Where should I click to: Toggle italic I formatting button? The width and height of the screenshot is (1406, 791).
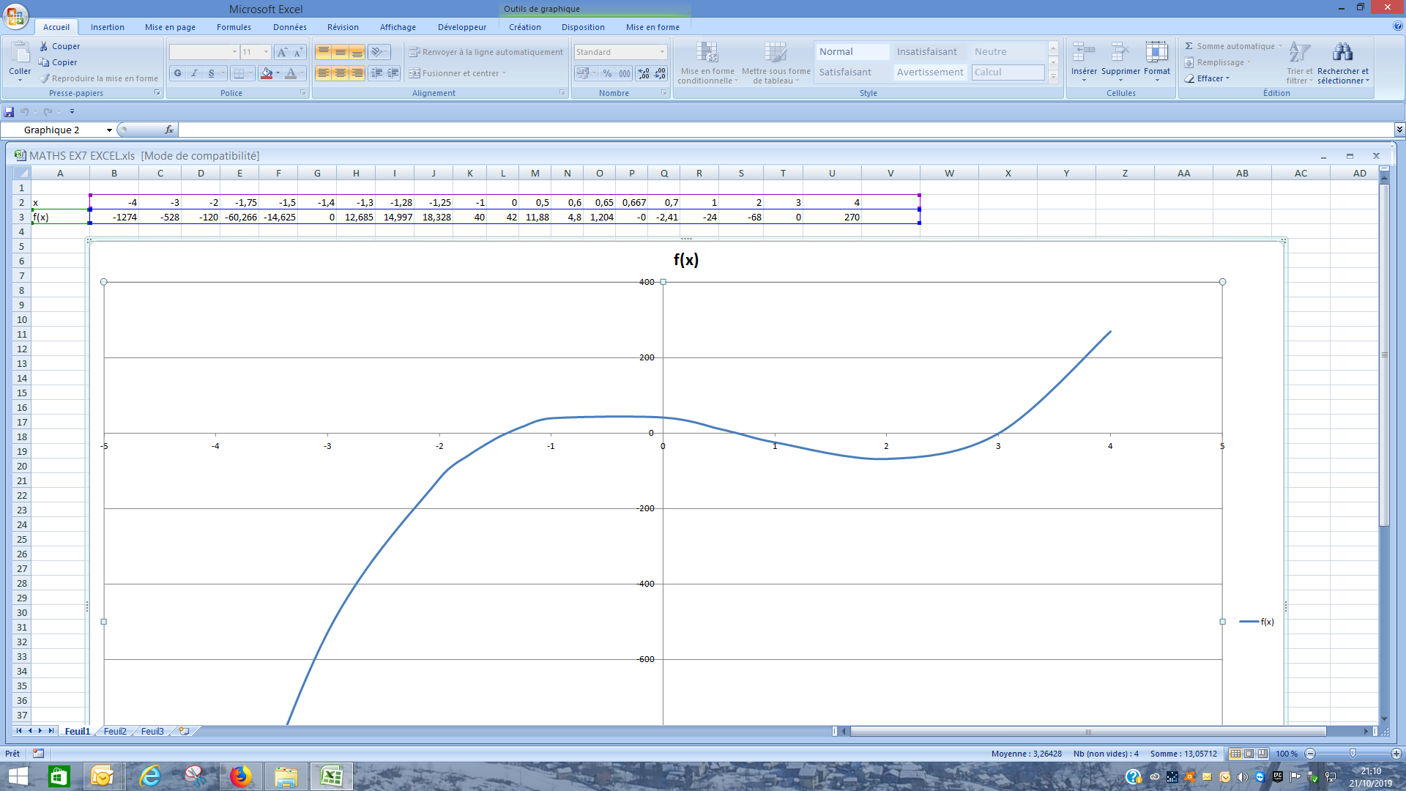[x=194, y=73]
